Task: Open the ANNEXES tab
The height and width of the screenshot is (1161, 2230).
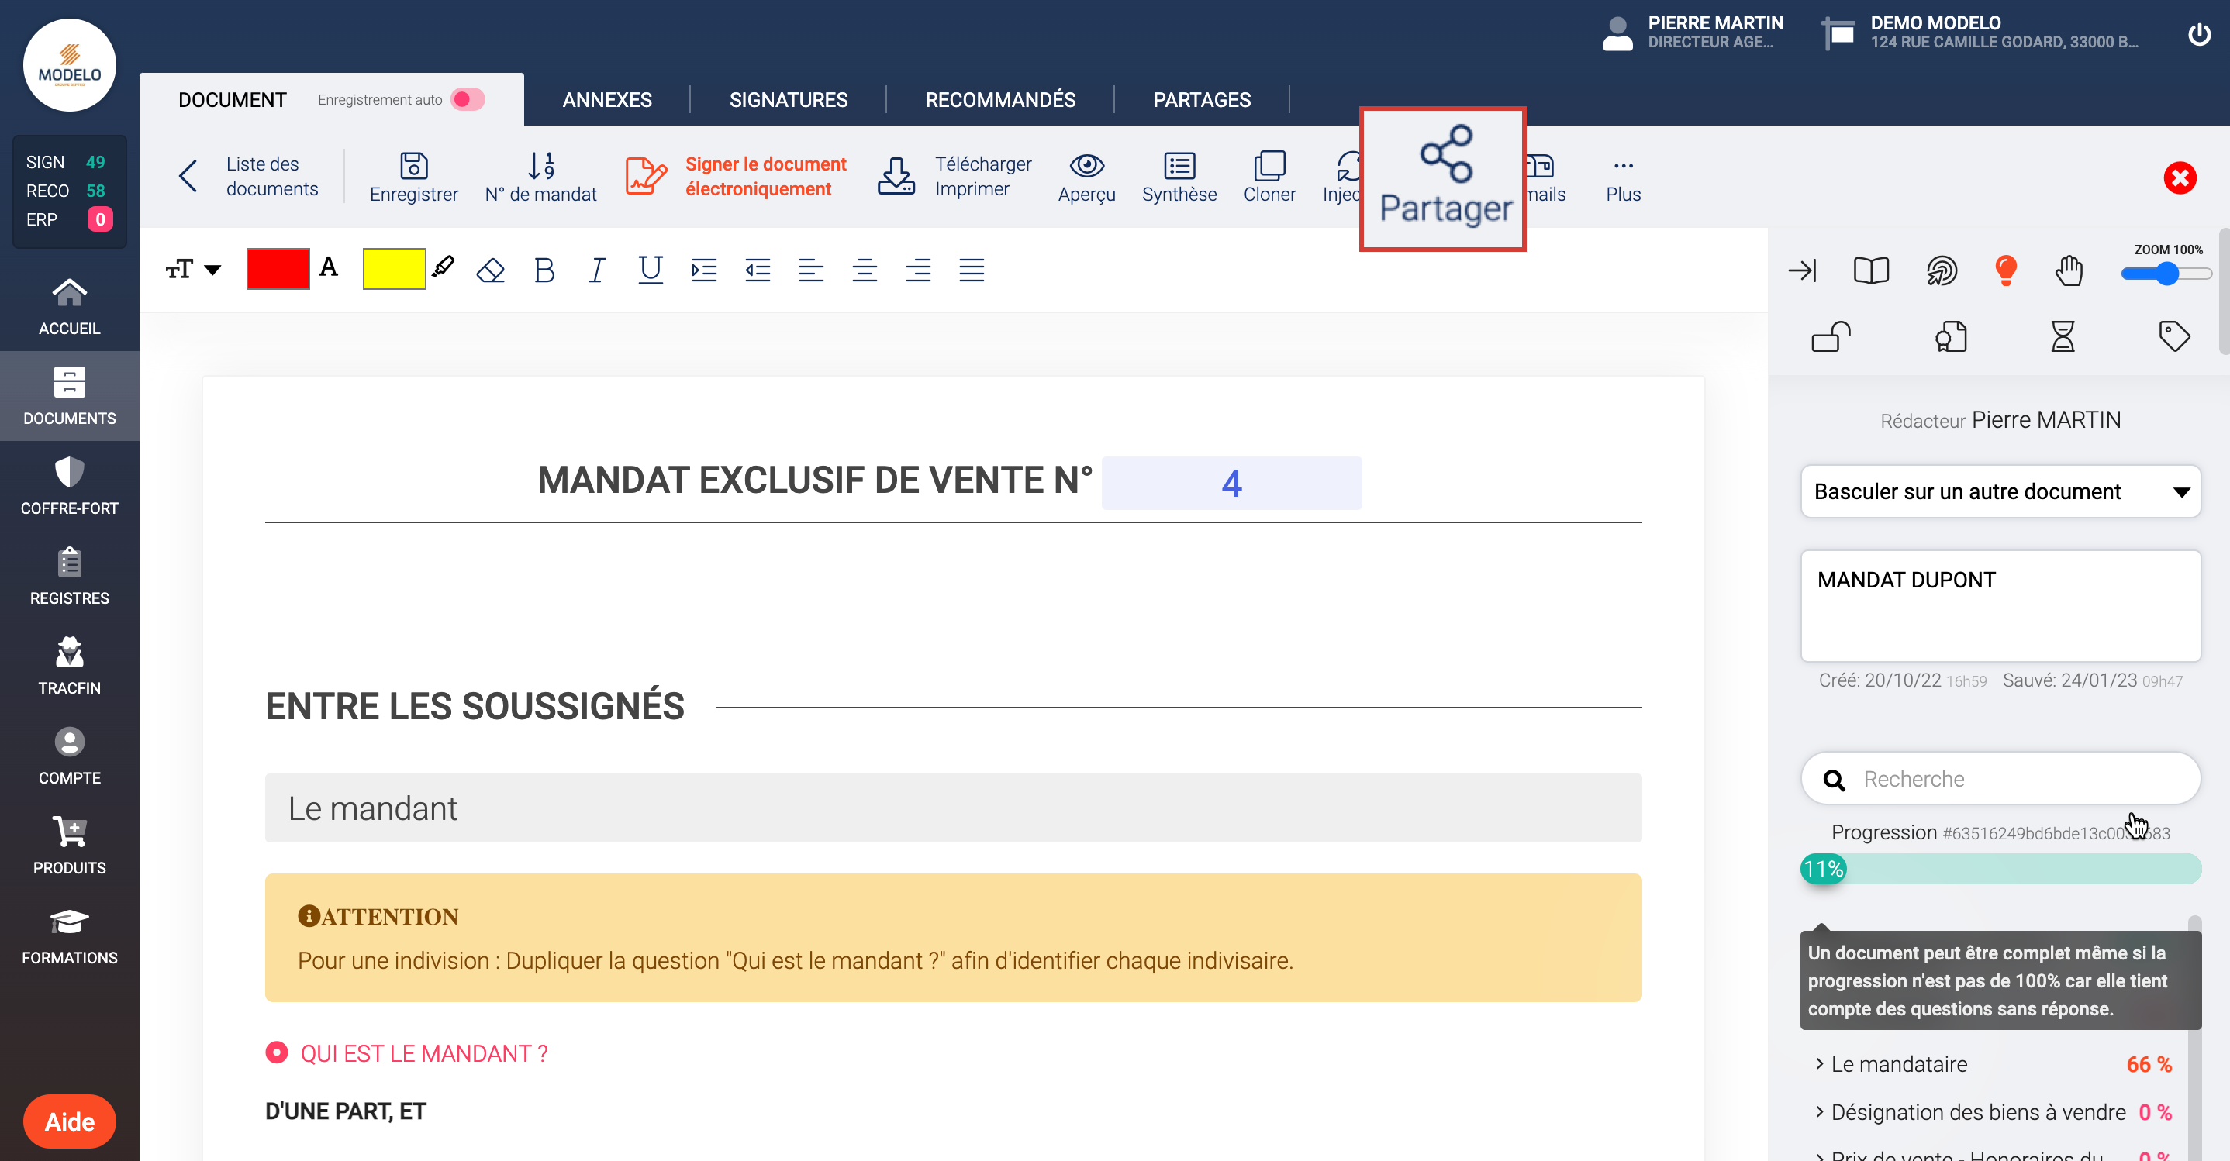Action: coord(607,99)
